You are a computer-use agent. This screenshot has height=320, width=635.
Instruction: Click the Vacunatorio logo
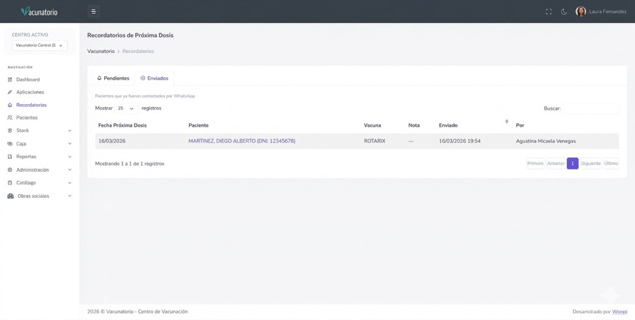pyautogui.click(x=39, y=12)
